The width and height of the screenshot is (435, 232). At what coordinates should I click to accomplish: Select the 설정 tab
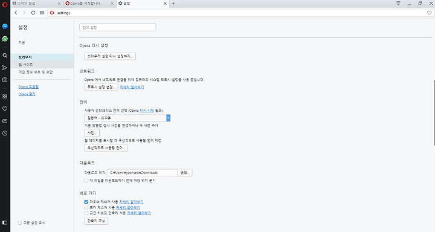(x=143, y=4)
